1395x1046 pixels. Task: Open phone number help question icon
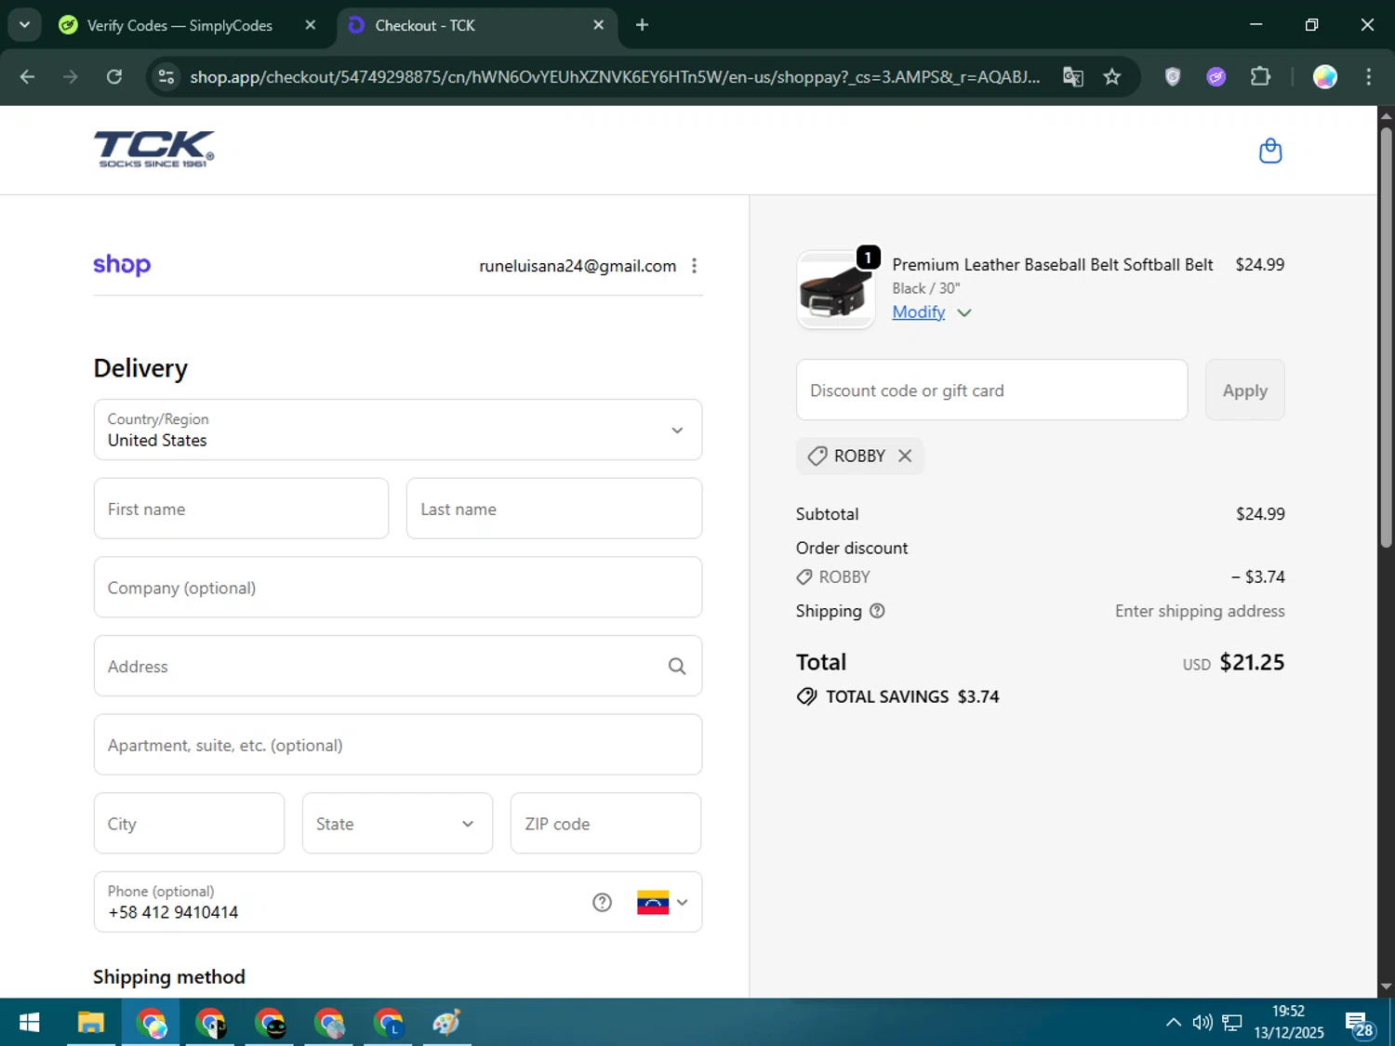click(602, 902)
